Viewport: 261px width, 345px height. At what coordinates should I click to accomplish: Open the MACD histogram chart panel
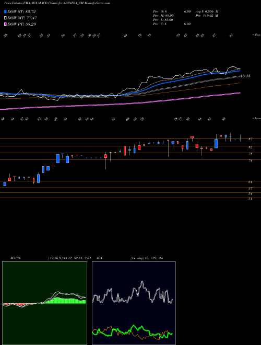click(44, 303)
